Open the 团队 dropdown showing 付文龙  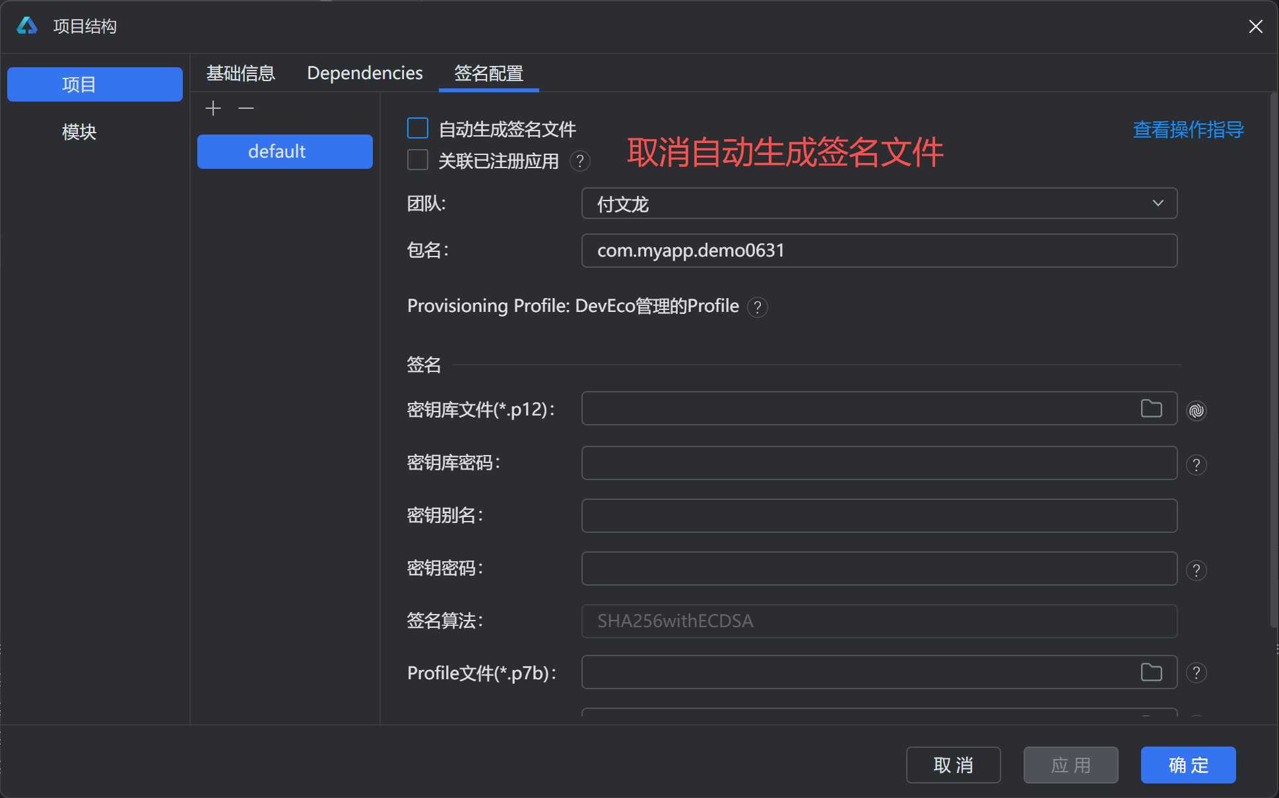coord(879,203)
